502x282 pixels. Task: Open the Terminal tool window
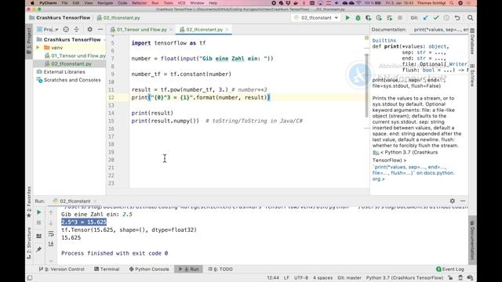[107, 269]
